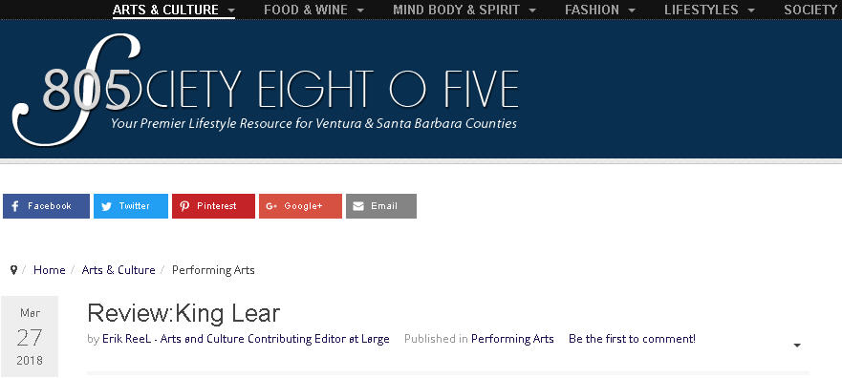
Task: Share article on Google+ button
Action: click(300, 206)
